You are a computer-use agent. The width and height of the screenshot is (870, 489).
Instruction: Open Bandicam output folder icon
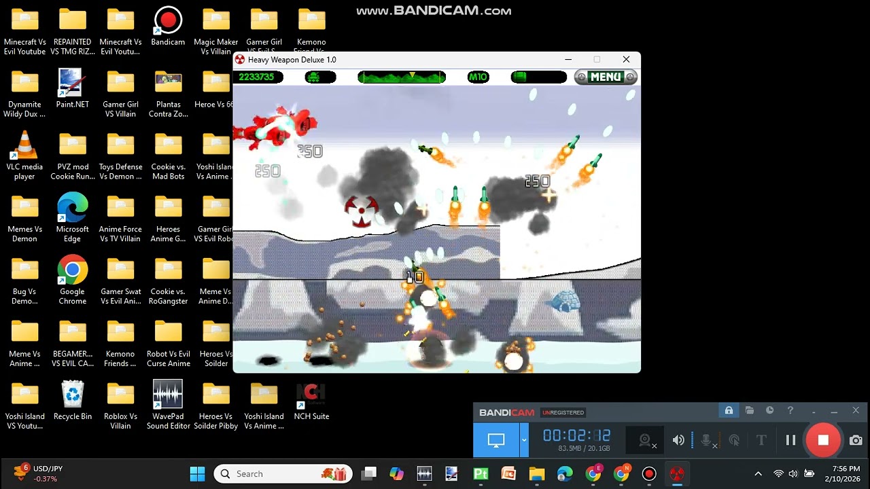[749, 411]
